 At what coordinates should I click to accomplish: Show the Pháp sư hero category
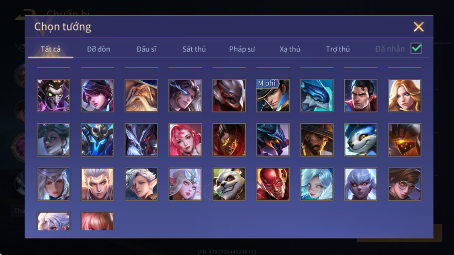tap(242, 49)
